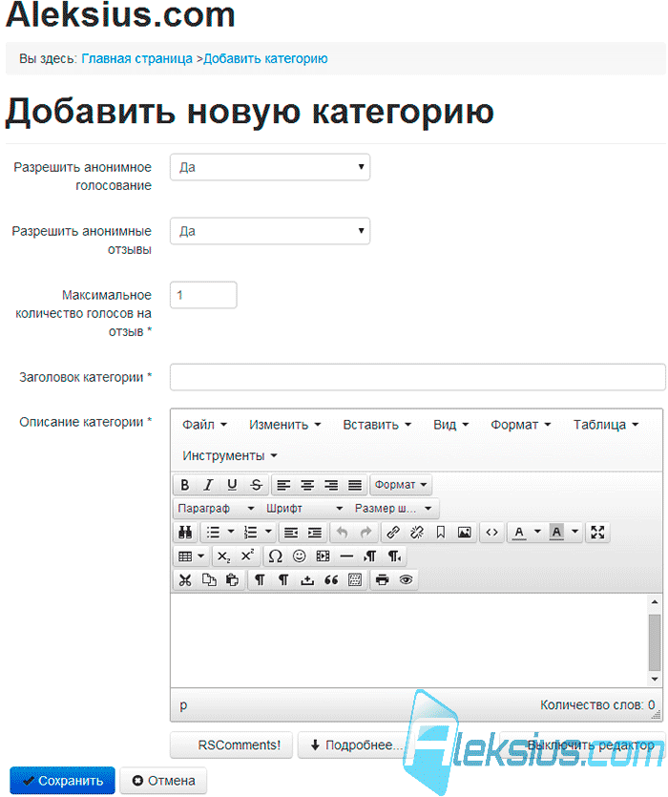Insert an image with the picture icon
The width and height of the screenshot is (668, 797).
(464, 533)
